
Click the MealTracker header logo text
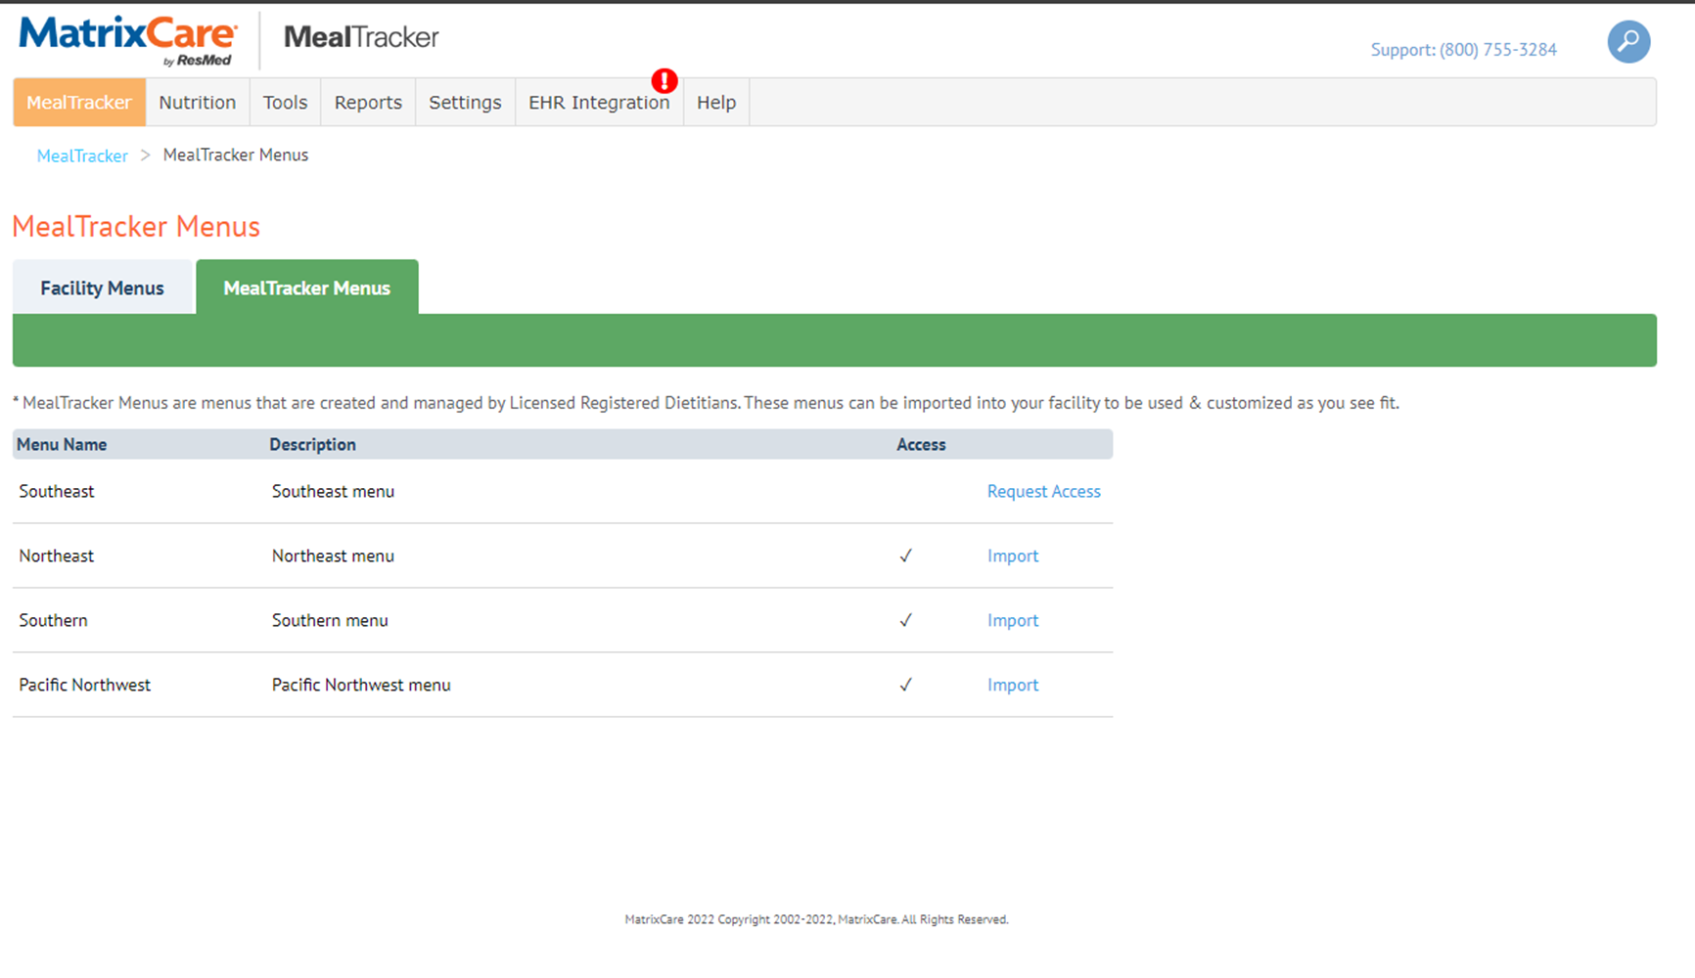tap(361, 37)
